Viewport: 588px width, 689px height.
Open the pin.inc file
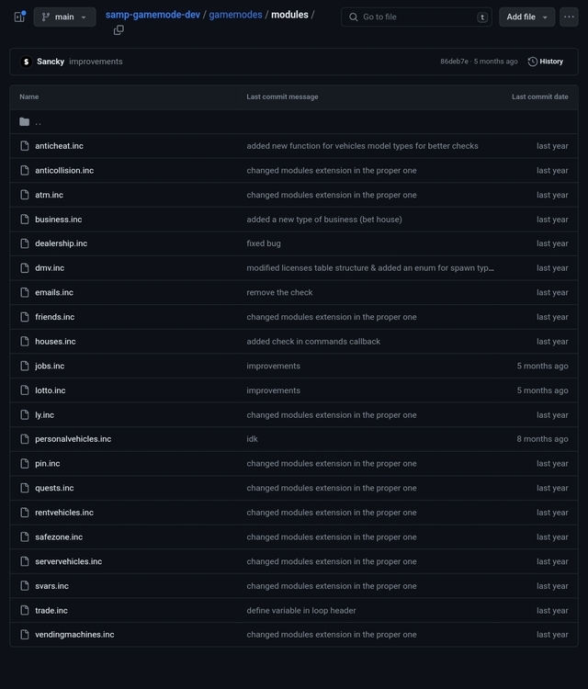(48, 464)
